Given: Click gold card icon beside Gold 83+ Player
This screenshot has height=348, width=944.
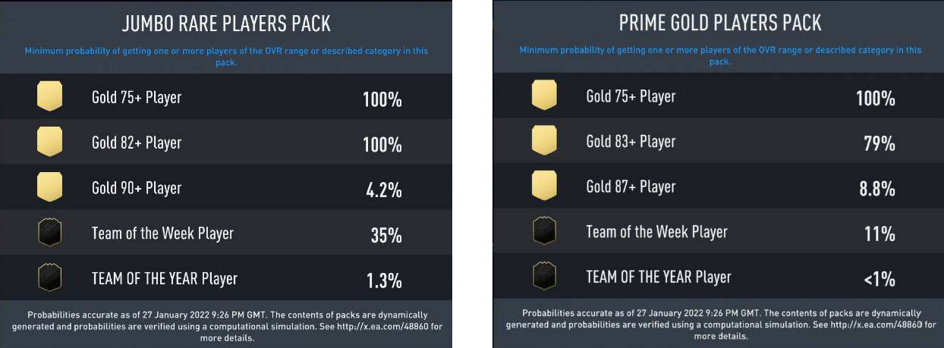Looking at the screenshot, I should [544, 141].
